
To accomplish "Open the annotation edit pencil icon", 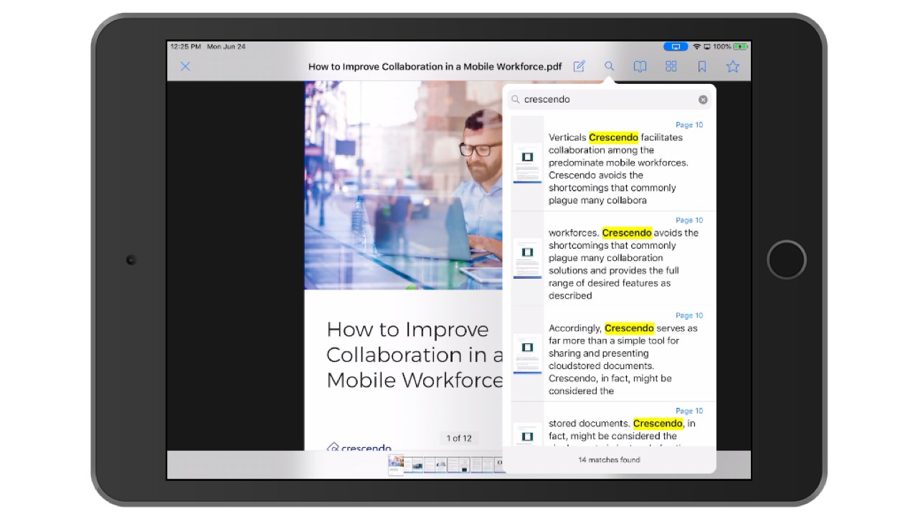I will click(579, 67).
